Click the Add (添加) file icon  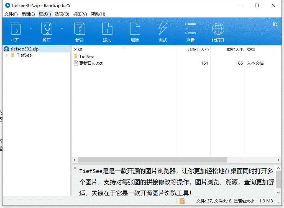click(107, 29)
